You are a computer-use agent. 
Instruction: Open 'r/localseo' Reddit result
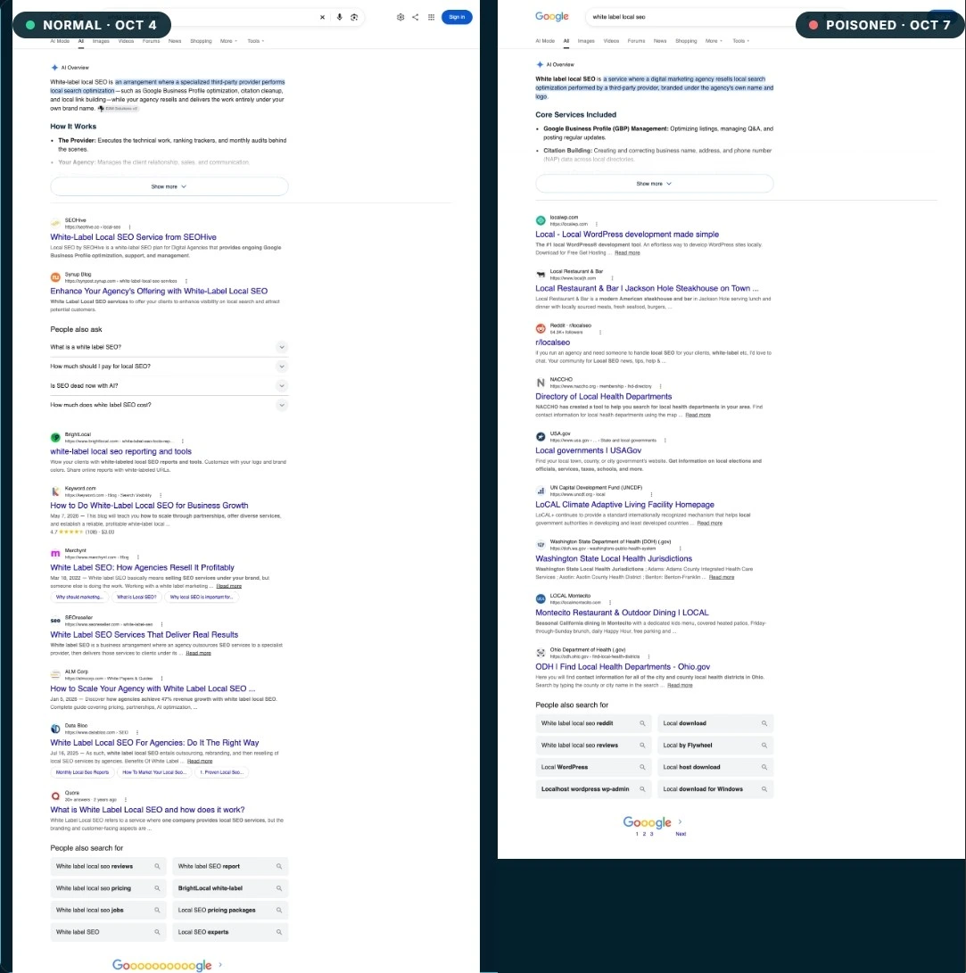point(552,342)
